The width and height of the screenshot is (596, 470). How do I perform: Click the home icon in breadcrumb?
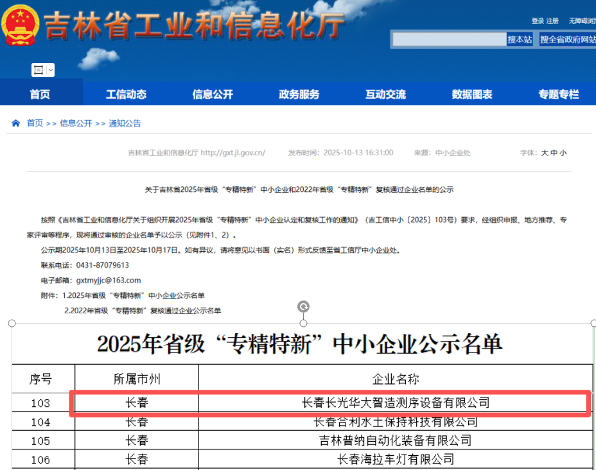click(15, 123)
